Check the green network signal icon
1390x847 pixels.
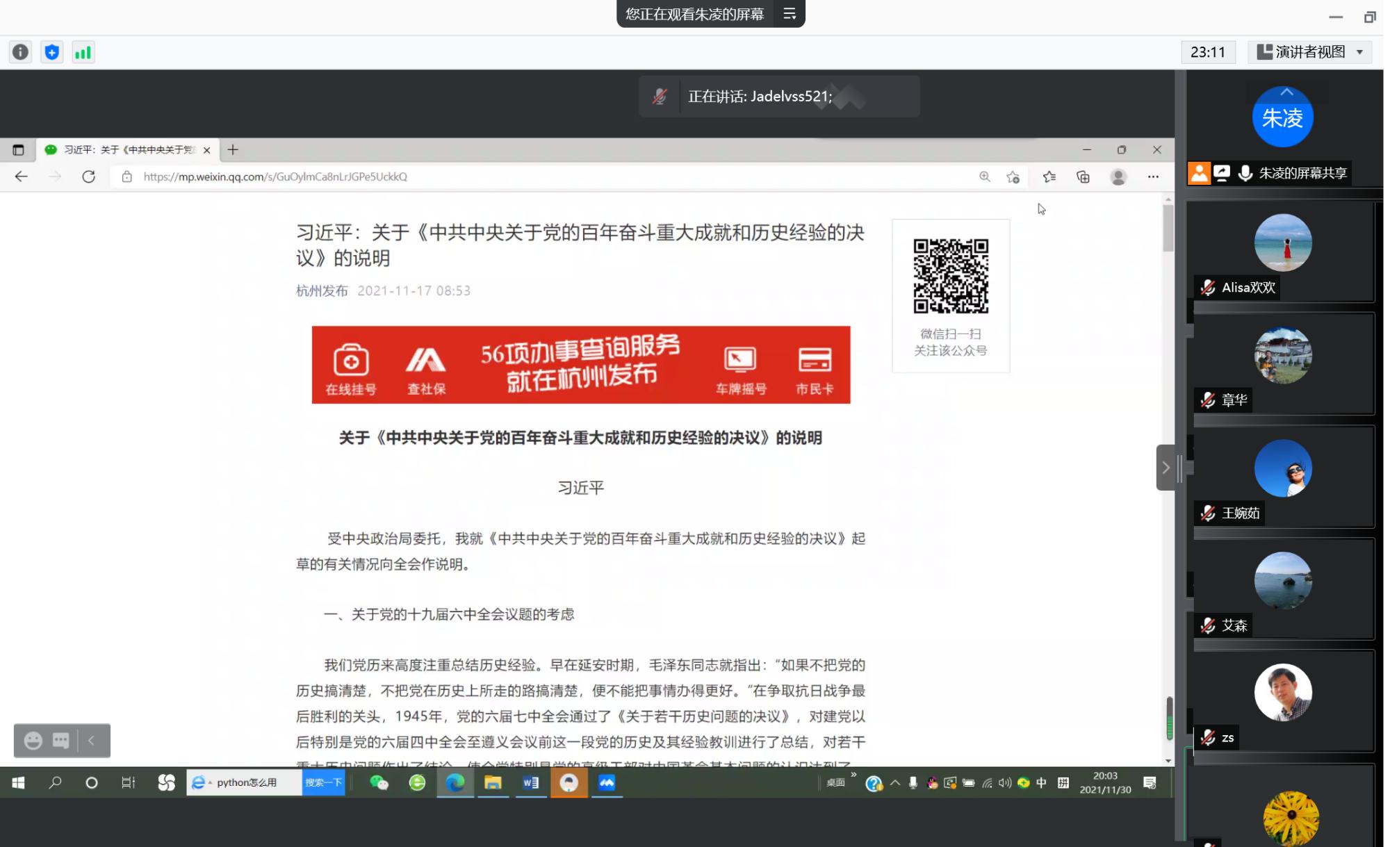click(x=83, y=52)
